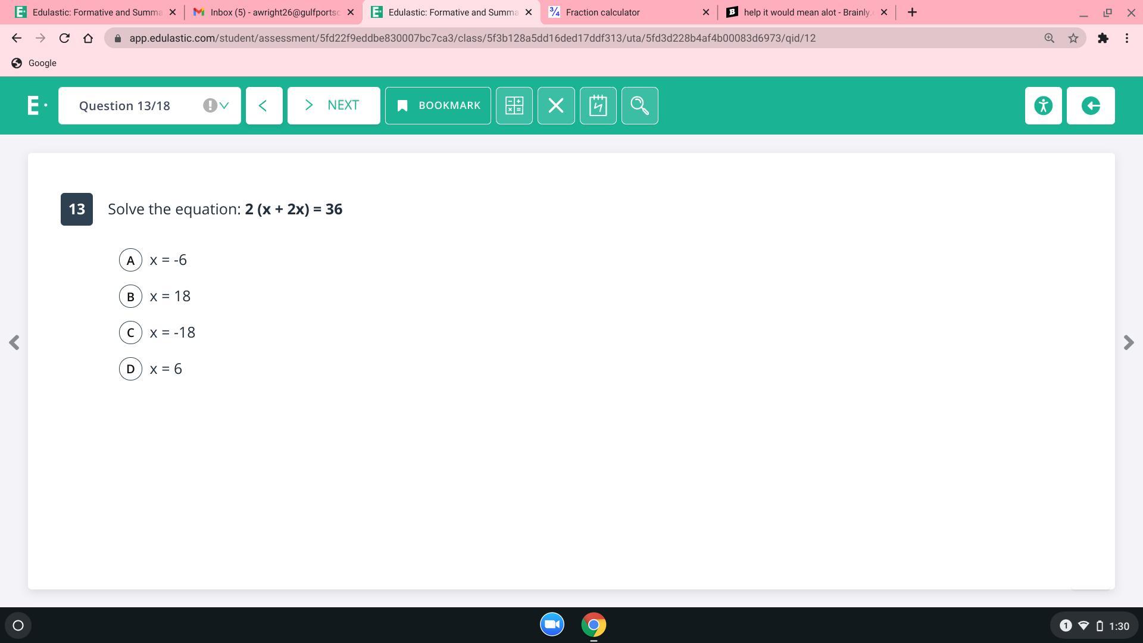Screen dimensions: 1143x643
Task: Click the exit test arrow icon
Action: coord(1090,105)
